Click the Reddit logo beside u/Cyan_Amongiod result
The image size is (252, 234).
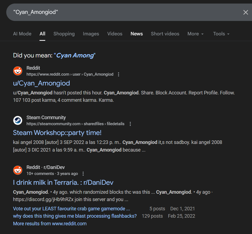coord(18,71)
